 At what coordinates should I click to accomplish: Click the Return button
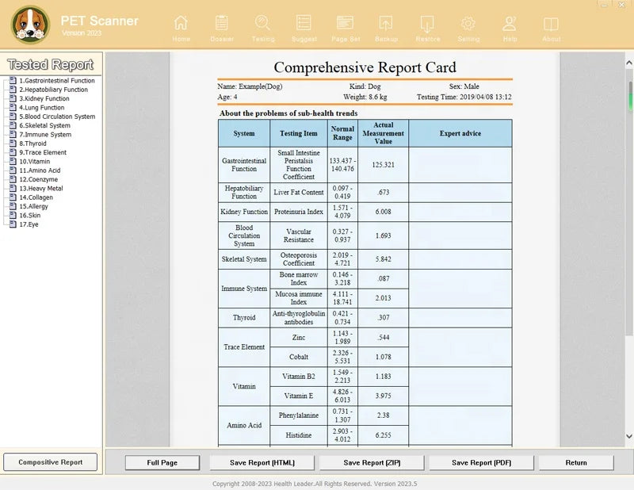(576, 463)
